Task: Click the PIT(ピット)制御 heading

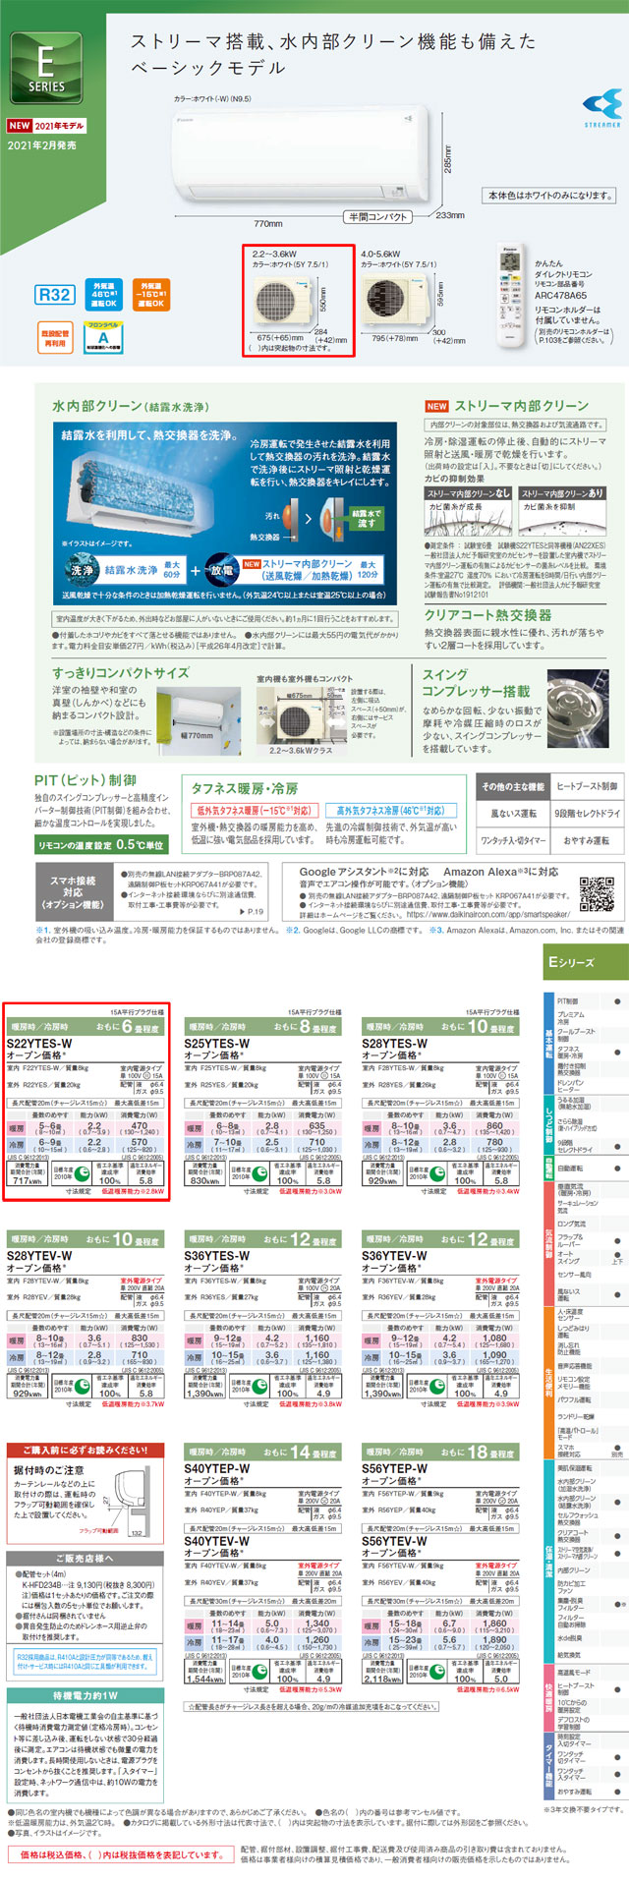Action: pos(86,779)
